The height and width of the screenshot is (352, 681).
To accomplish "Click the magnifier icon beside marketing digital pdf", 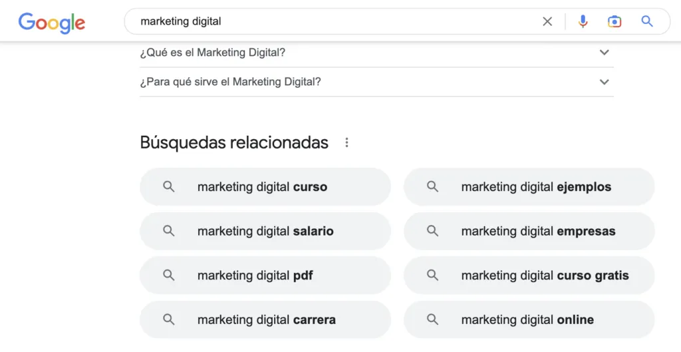I will [x=168, y=275].
